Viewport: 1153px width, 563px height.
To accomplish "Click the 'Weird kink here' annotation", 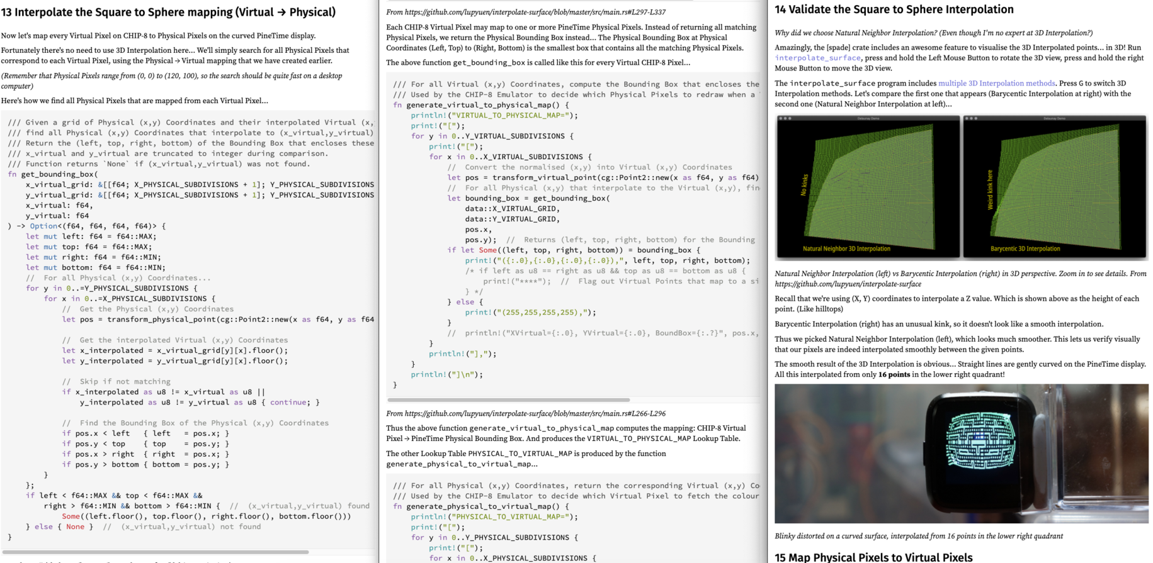I will pyautogui.click(x=990, y=189).
